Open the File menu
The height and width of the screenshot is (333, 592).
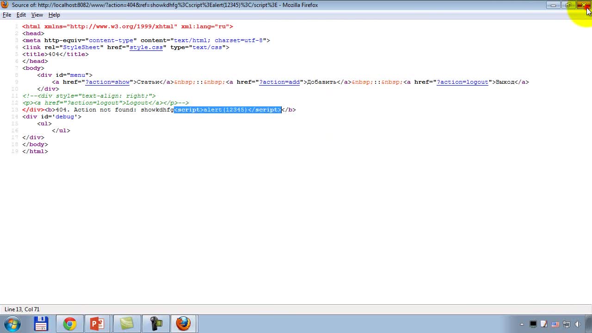7,15
